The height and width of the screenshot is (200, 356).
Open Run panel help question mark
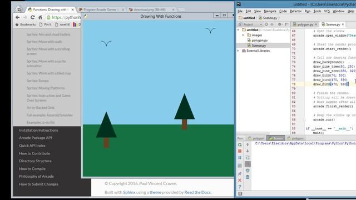(240, 187)
